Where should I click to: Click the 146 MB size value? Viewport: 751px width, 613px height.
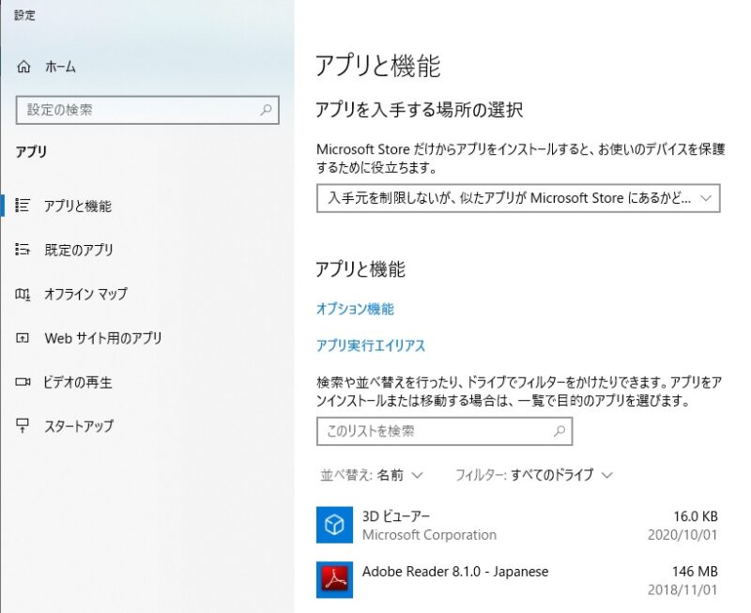[695, 572]
